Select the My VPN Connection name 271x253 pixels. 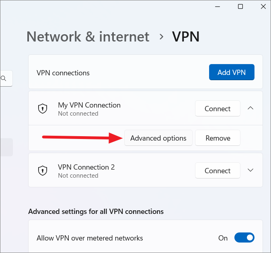pos(89,105)
